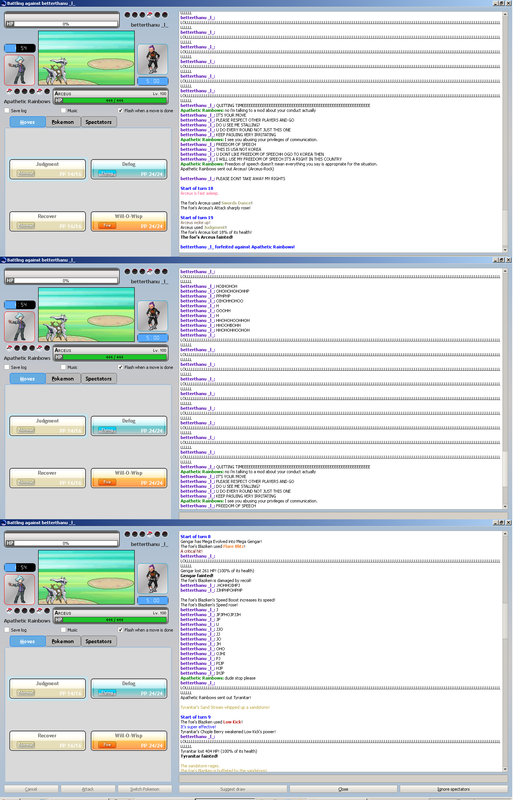Select the Moves tab in the middle window
The image size is (513, 800).
[x=27, y=379]
